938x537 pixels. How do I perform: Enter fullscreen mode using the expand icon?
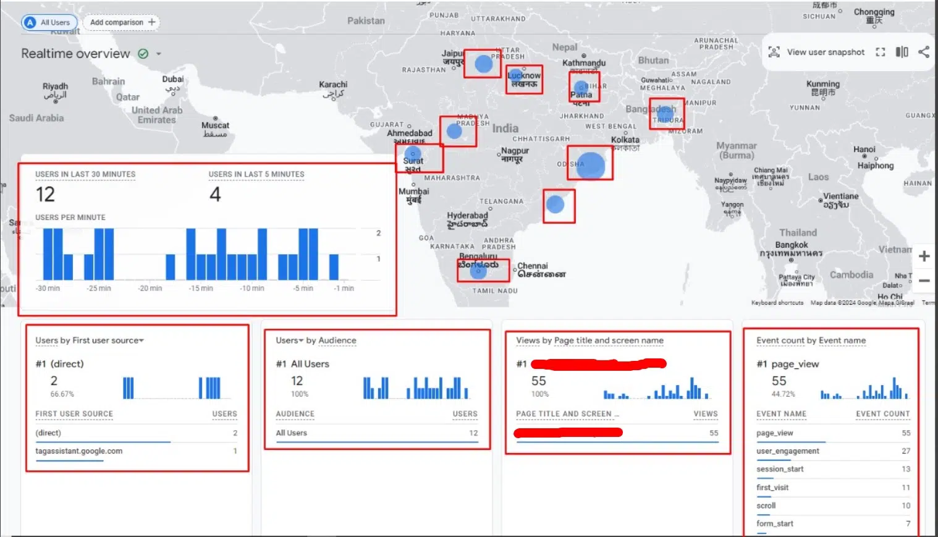point(881,53)
